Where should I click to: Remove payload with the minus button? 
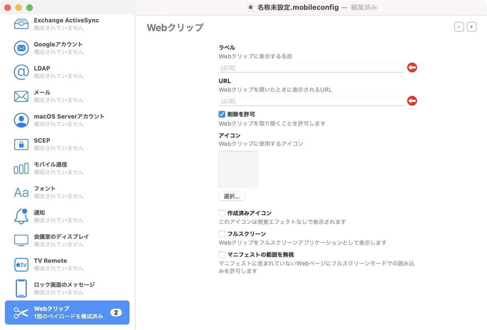(459, 27)
